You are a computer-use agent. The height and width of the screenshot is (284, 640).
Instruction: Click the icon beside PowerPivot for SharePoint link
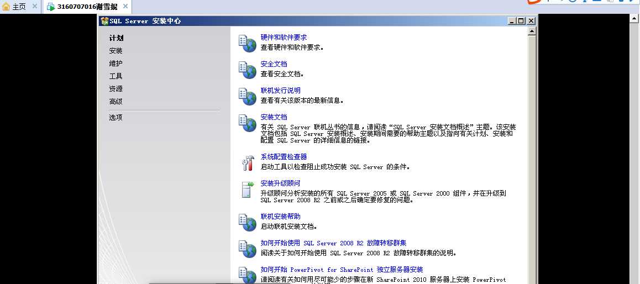pos(248,275)
